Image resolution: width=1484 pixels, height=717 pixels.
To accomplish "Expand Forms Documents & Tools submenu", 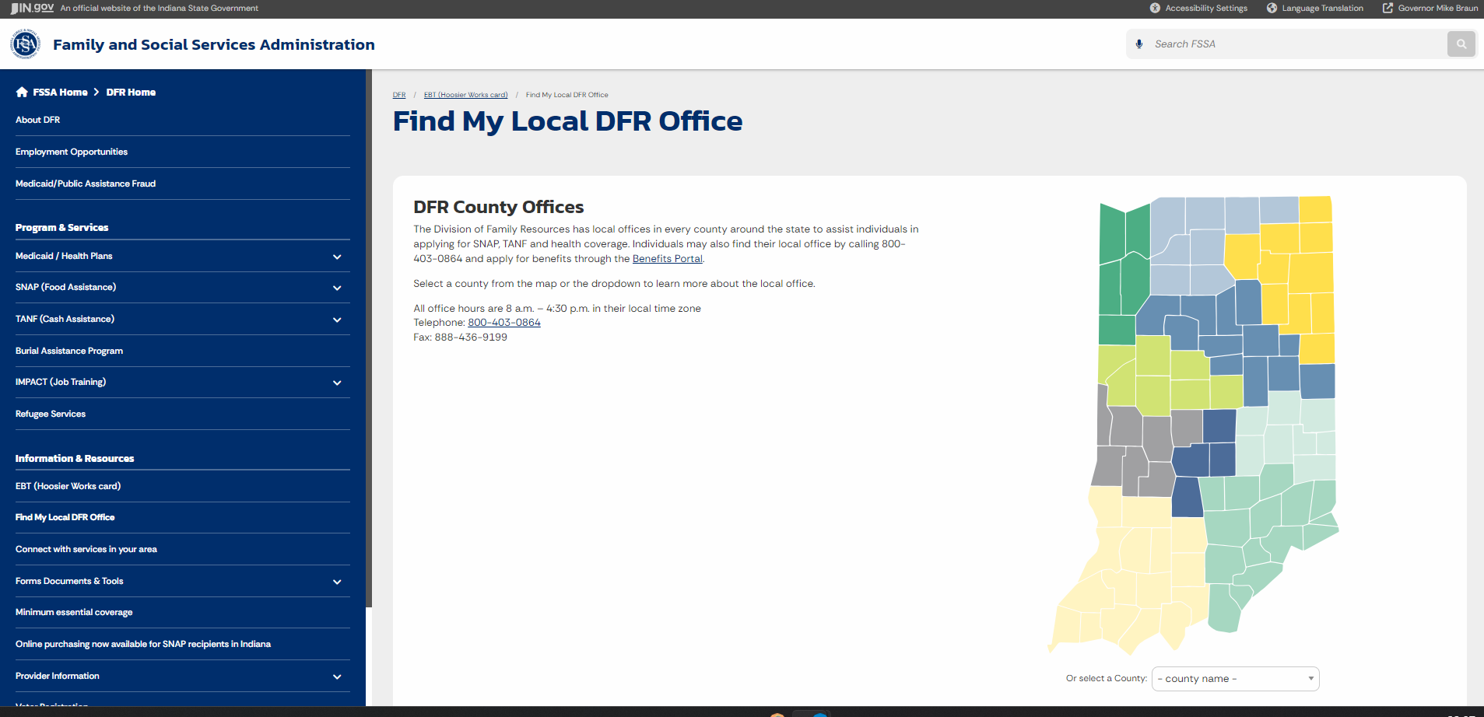I will (x=337, y=582).
